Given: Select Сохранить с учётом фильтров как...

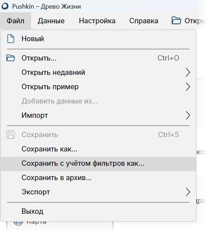Looking at the screenshot, I should coord(99,163).
